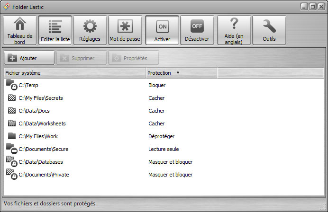Minimize the Folder Lastic window
This screenshot has width=328, height=212.
pyautogui.click(x=304, y=7)
